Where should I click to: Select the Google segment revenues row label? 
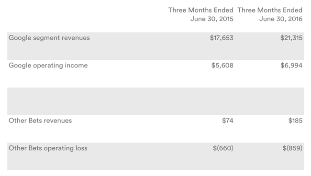[49, 38]
